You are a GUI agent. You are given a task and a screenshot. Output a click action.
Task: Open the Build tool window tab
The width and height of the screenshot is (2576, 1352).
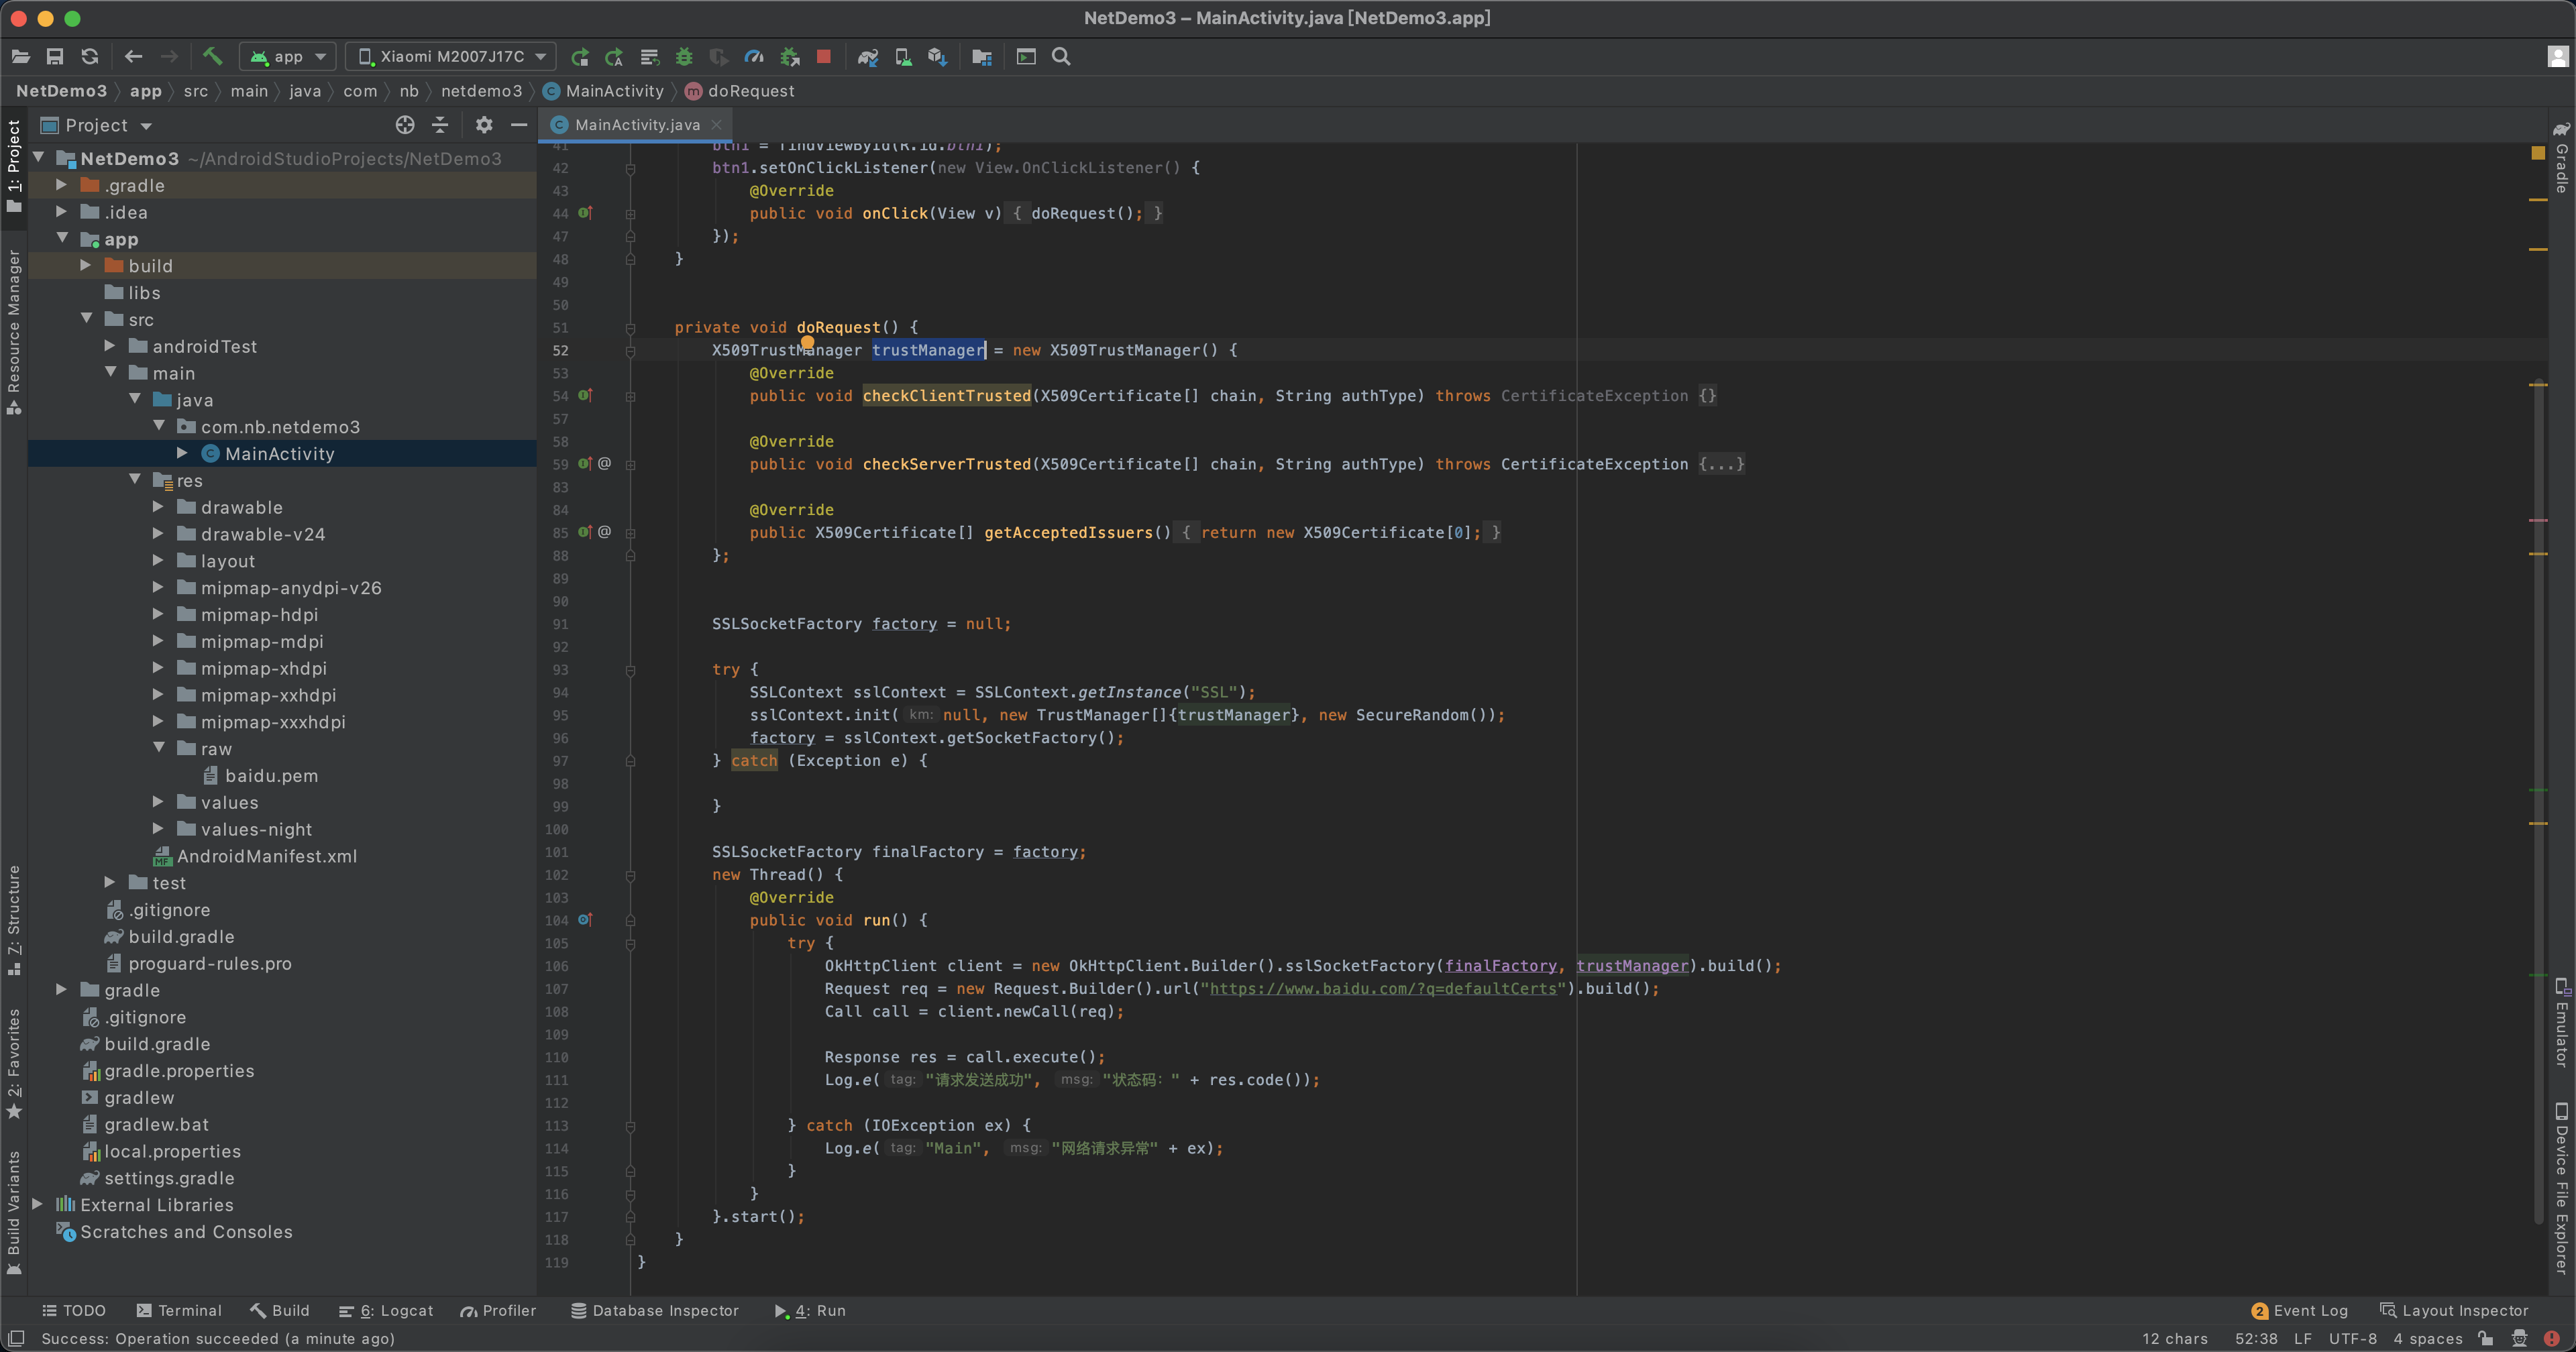[280, 1310]
